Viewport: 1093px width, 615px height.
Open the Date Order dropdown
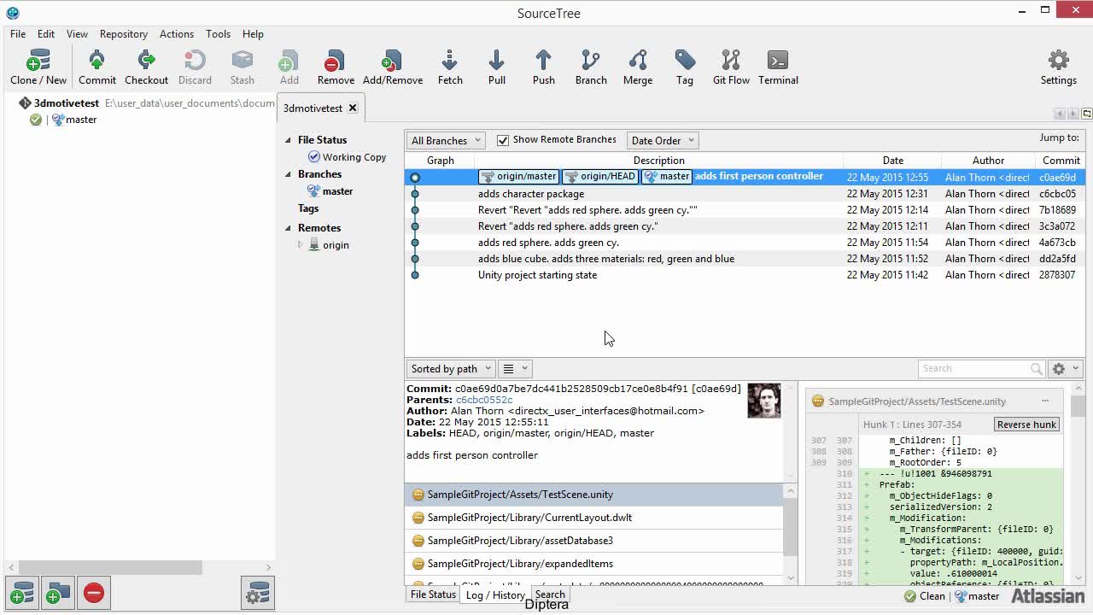[x=663, y=140]
